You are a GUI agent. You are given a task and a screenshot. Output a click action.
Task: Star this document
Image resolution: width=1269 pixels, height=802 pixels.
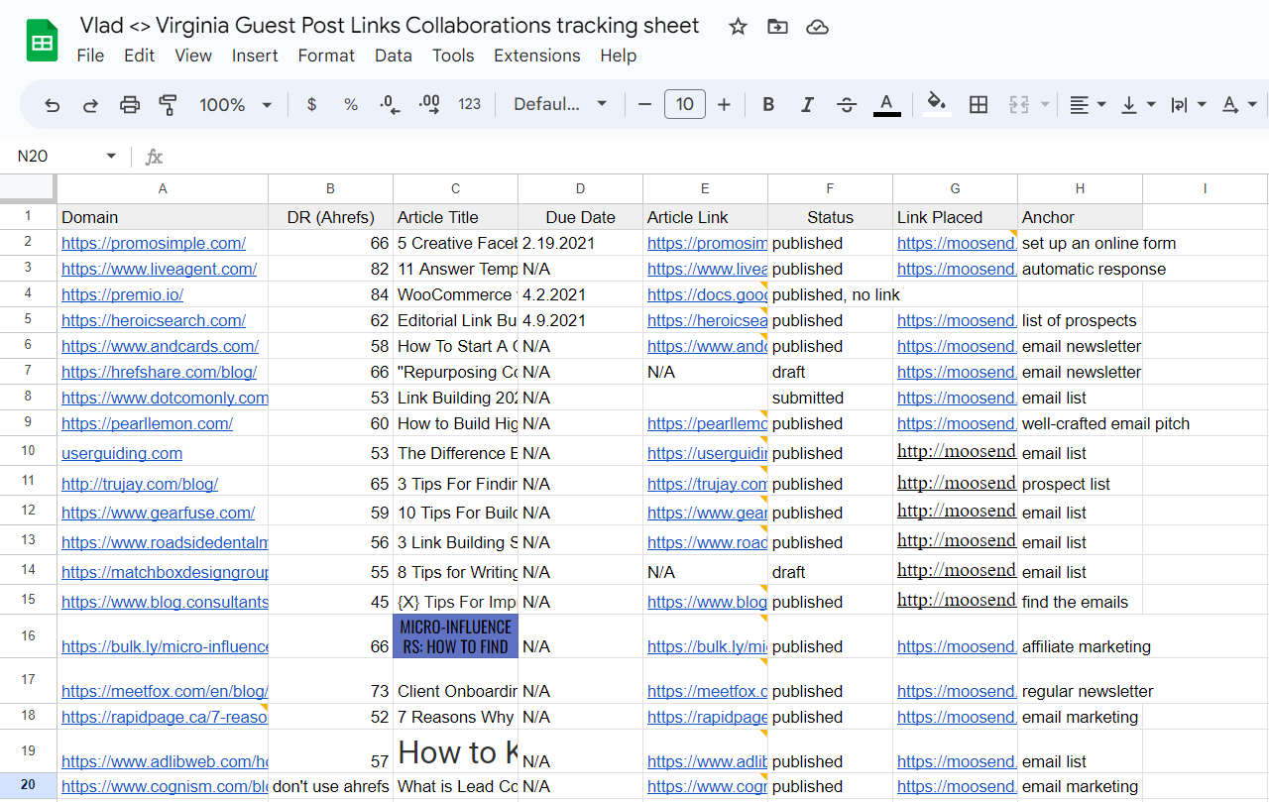pos(738,27)
